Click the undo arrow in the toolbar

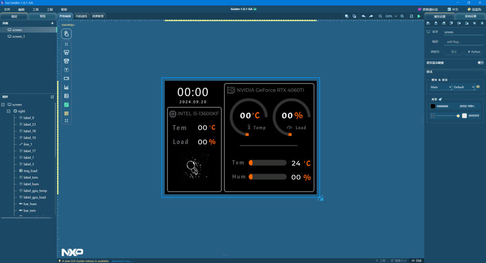pyautogui.click(x=364, y=16)
